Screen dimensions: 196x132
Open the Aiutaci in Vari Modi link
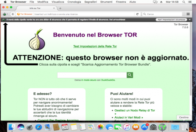pos(129,117)
